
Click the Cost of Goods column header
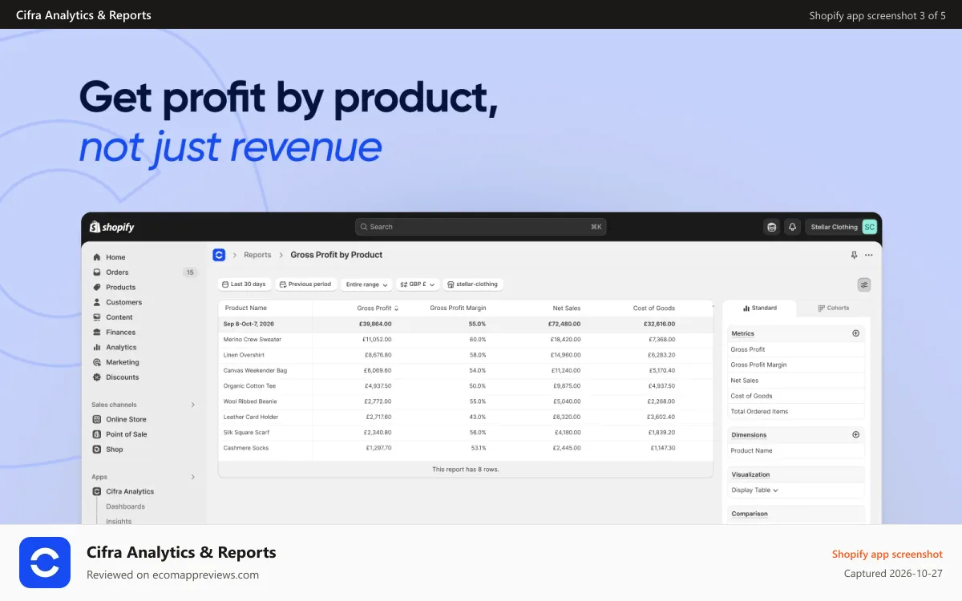[654, 308]
